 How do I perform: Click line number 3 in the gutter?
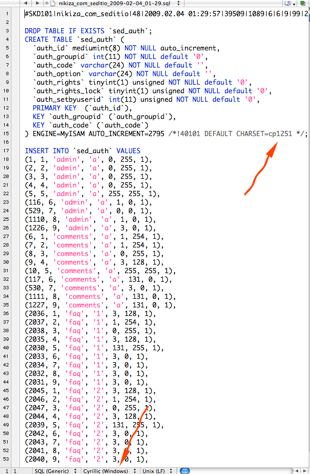tap(7, 31)
